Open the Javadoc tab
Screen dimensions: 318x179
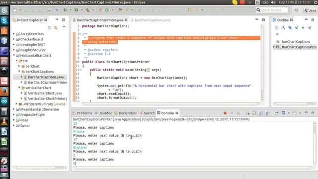coord(103,113)
